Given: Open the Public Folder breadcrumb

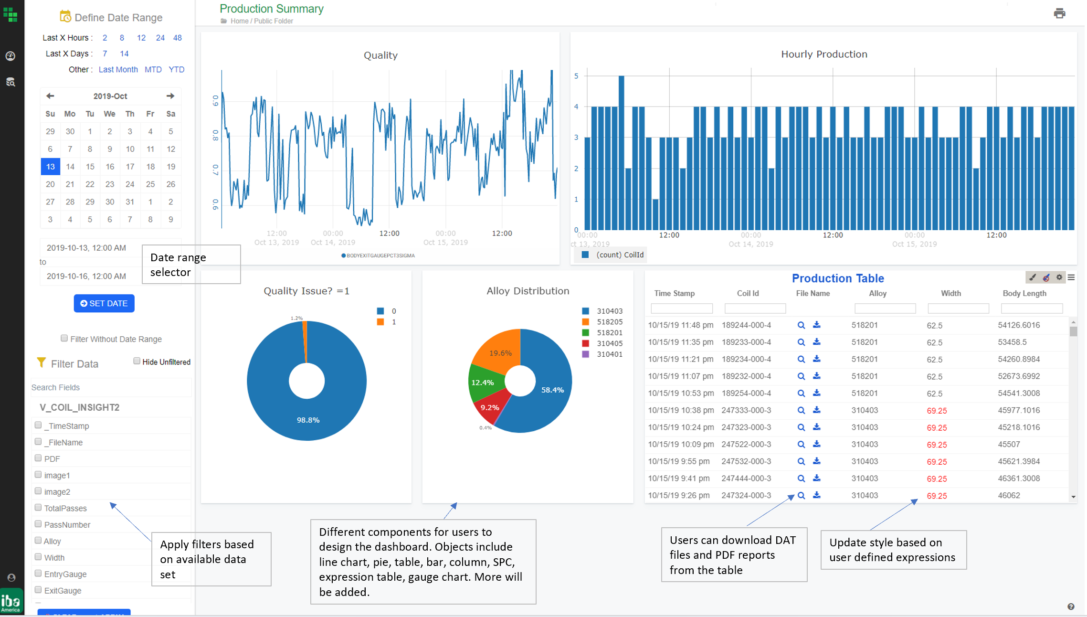Looking at the screenshot, I should click(273, 21).
